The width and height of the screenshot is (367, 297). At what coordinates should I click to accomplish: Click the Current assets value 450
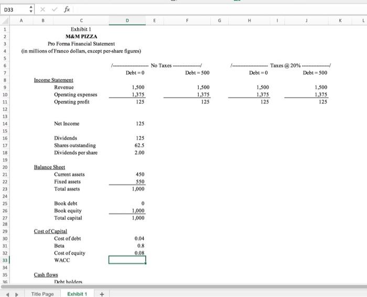point(140,175)
